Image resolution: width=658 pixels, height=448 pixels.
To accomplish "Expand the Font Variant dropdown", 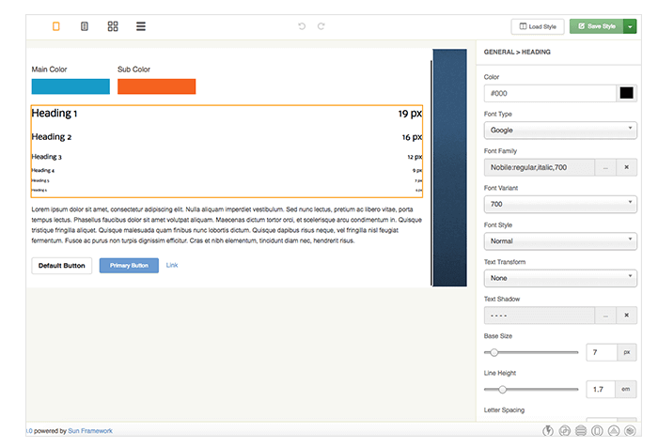I will click(x=560, y=204).
